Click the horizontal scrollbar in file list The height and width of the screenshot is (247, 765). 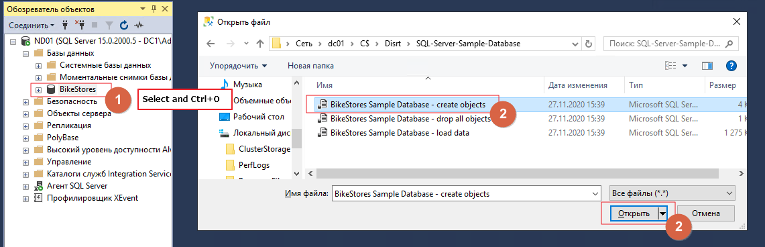coord(512,173)
